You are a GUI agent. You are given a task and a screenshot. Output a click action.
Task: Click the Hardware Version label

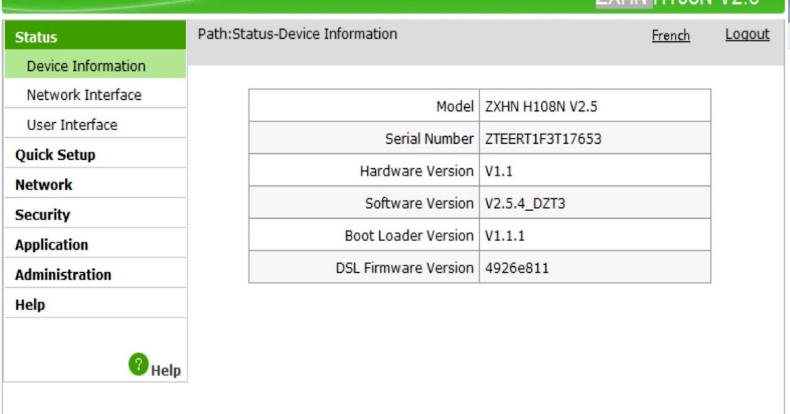pos(417,172)
